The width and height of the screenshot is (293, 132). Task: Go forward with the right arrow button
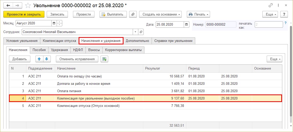(17, 6)
